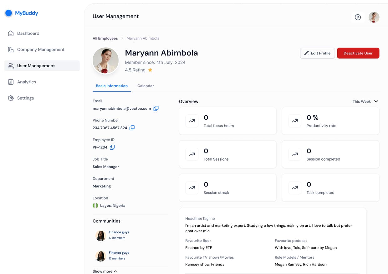Select the Basic Information tab
This screenshot has height=274, width=388.
[x=112, y=86]
